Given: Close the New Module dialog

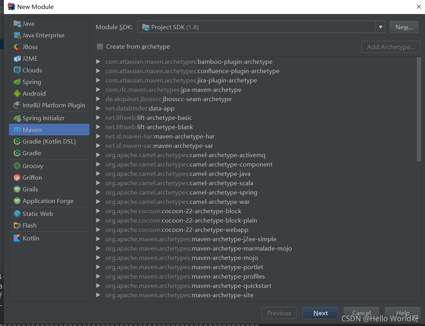Looking at the screenshot, I should (418, 7).
